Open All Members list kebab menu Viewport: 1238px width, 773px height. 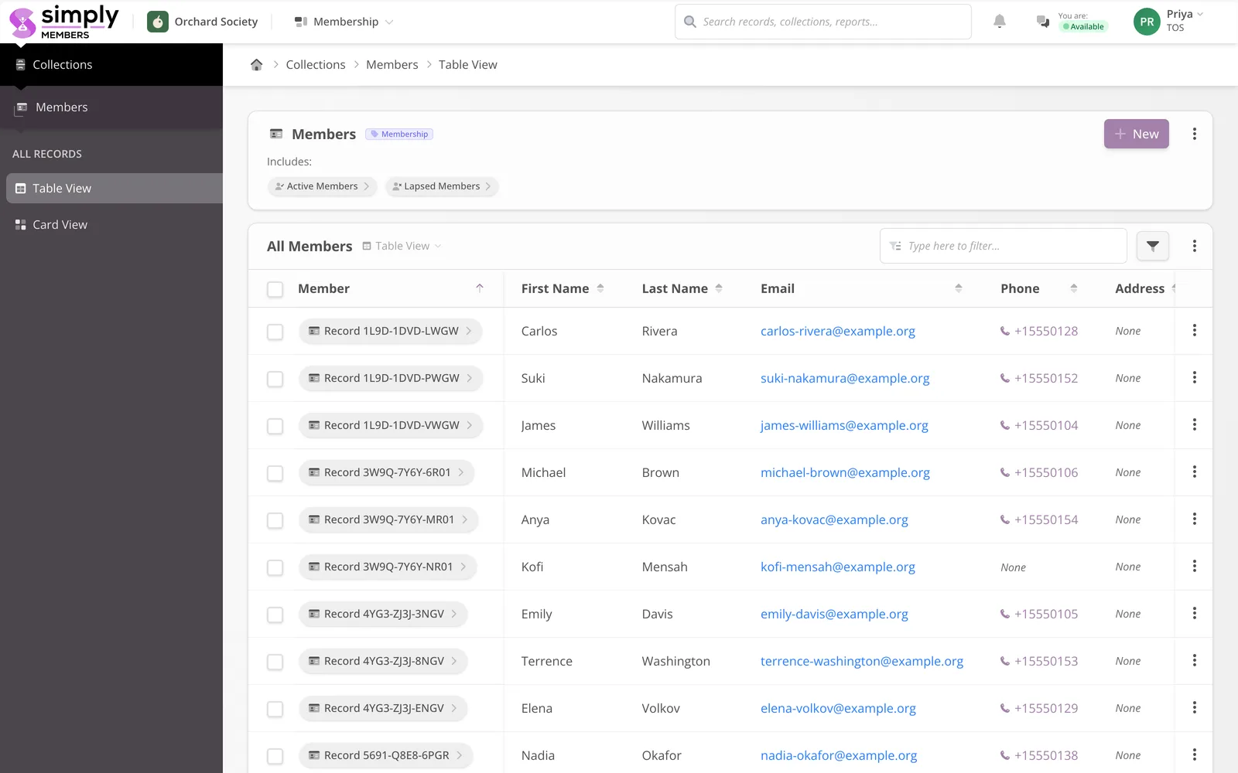click(1194, 246)
